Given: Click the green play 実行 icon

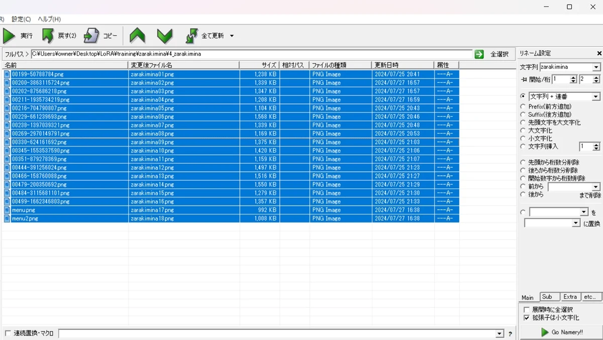Looking at the screenshot, I should [x=10, y=36].
